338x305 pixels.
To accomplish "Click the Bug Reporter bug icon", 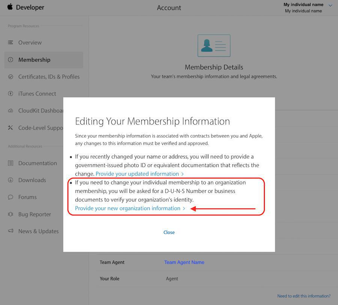I will (11, 214).
